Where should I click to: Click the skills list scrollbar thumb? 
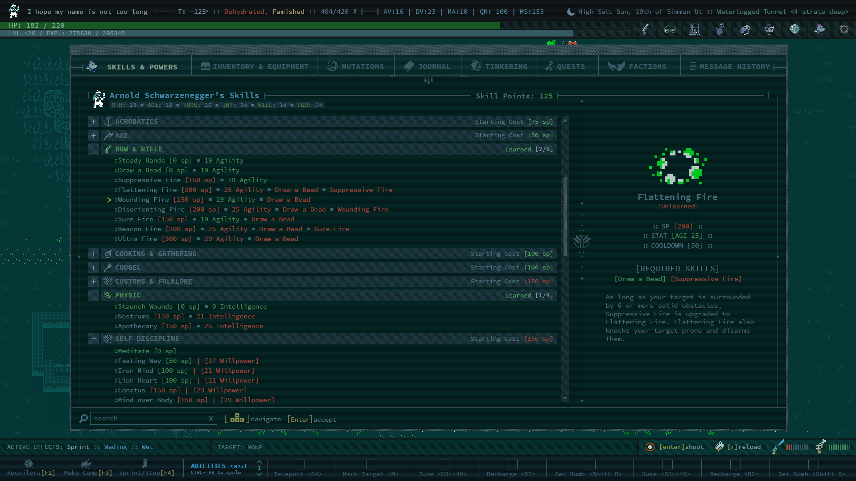click(565, 216)
